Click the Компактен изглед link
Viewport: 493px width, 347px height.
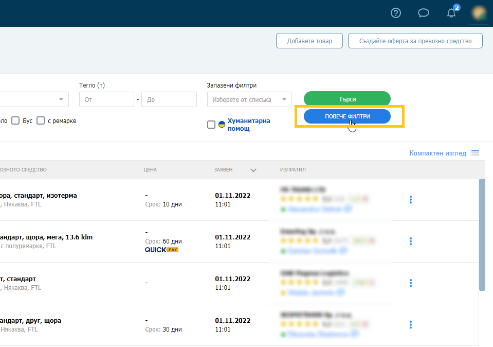(x=437, y=153)
